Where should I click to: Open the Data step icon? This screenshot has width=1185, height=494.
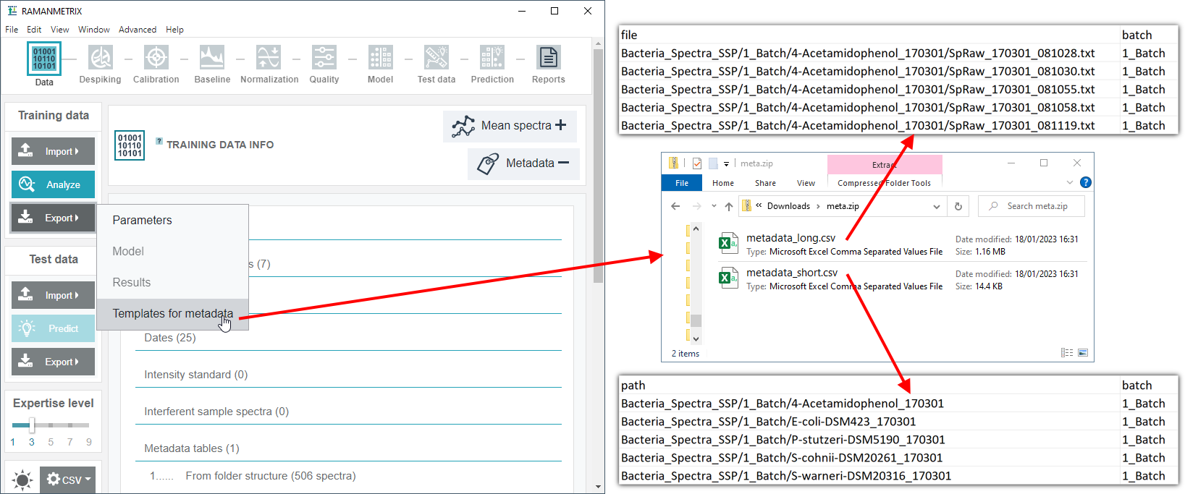pyautogui.click(x=44, y=59)
